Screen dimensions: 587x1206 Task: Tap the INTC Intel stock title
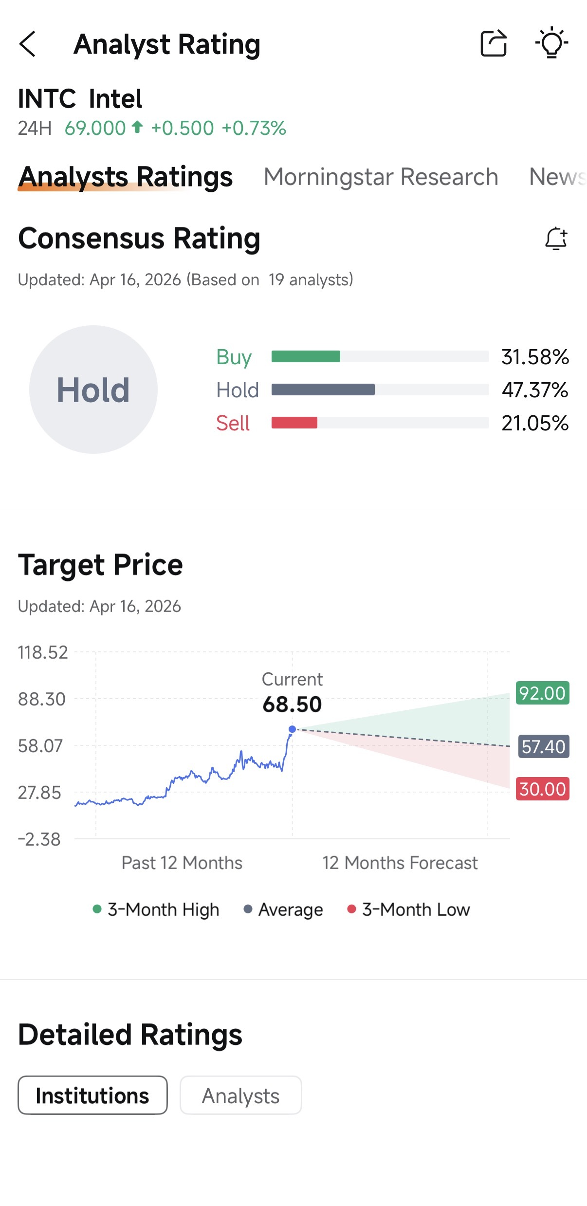point(80,99)
